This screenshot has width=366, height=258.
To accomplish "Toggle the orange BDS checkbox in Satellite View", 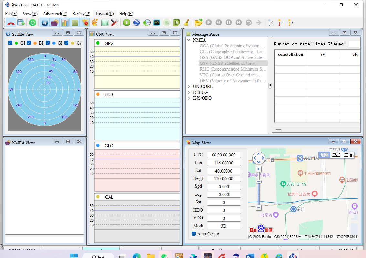I will 29,43.
